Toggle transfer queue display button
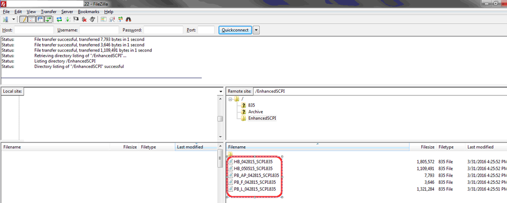 (x=48, y=19)
